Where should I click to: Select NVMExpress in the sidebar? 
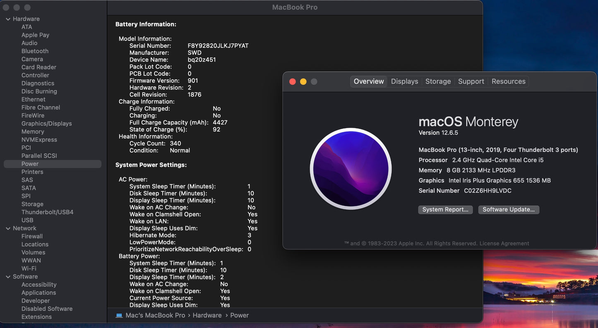pyautogui.click(x=39, y=140)
